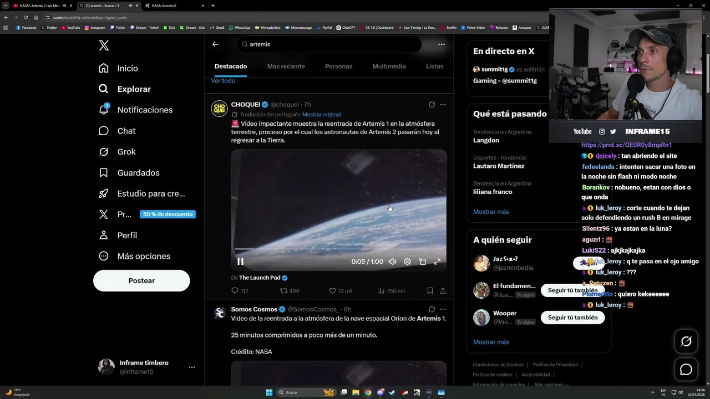Screen dimensions: 710x399
Task: Open the ChatGPT bookmark
Action: click(346, 28)
